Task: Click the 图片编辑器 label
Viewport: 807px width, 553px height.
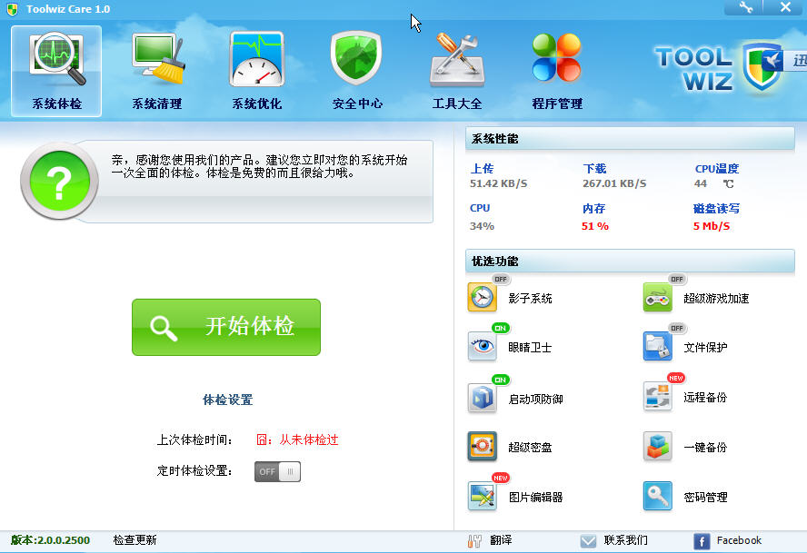Action: [536, 498]
